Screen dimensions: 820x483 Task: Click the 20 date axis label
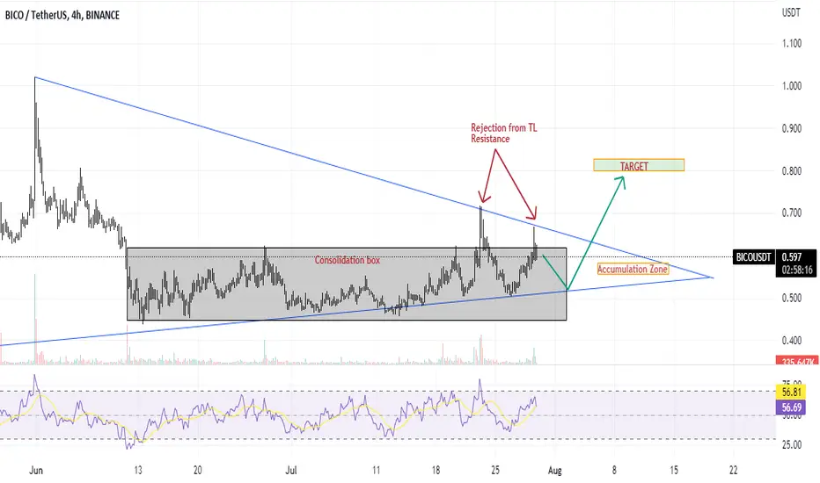click(x=198, y=471)
